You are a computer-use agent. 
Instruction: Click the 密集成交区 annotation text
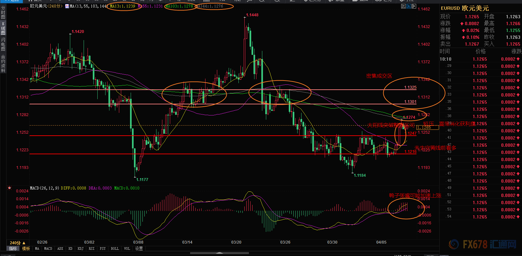pyautogui.click(x=379, y=76)
